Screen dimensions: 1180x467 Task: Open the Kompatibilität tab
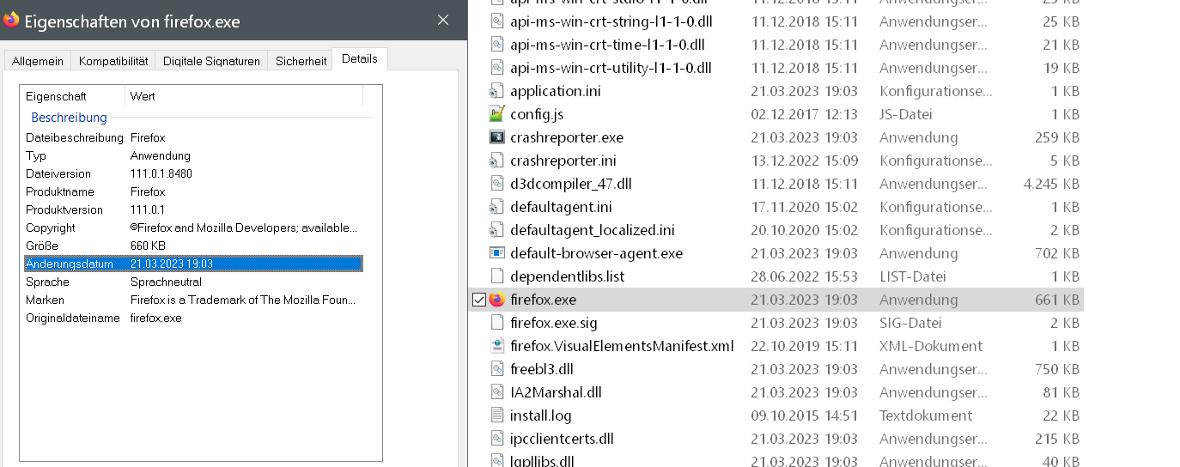pos(113,61)
